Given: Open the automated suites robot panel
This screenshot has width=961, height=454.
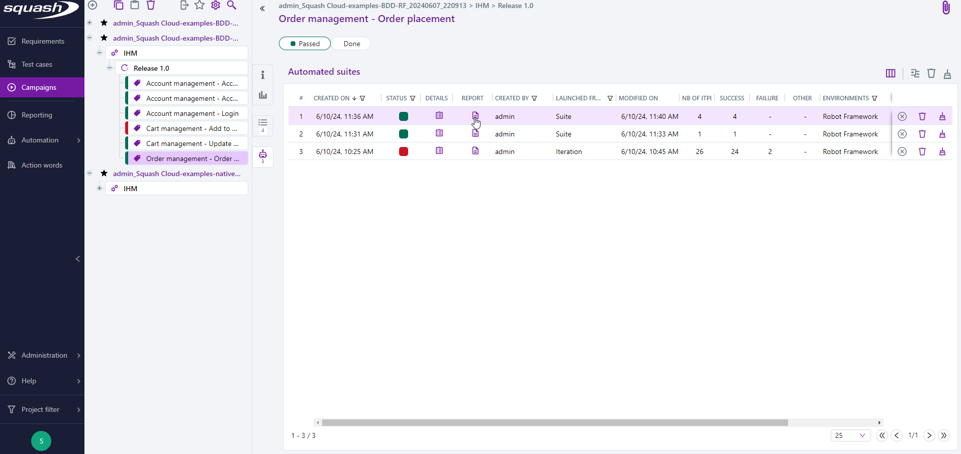Looking at the screenshot, I should click(x=263, y=157).
